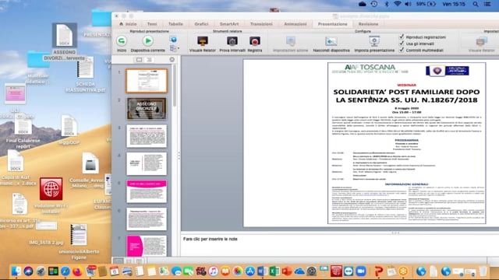Screen dimensions: 499x280
Task: Click Time Machine icon in menu bar
Action: (x=374, y=4)
